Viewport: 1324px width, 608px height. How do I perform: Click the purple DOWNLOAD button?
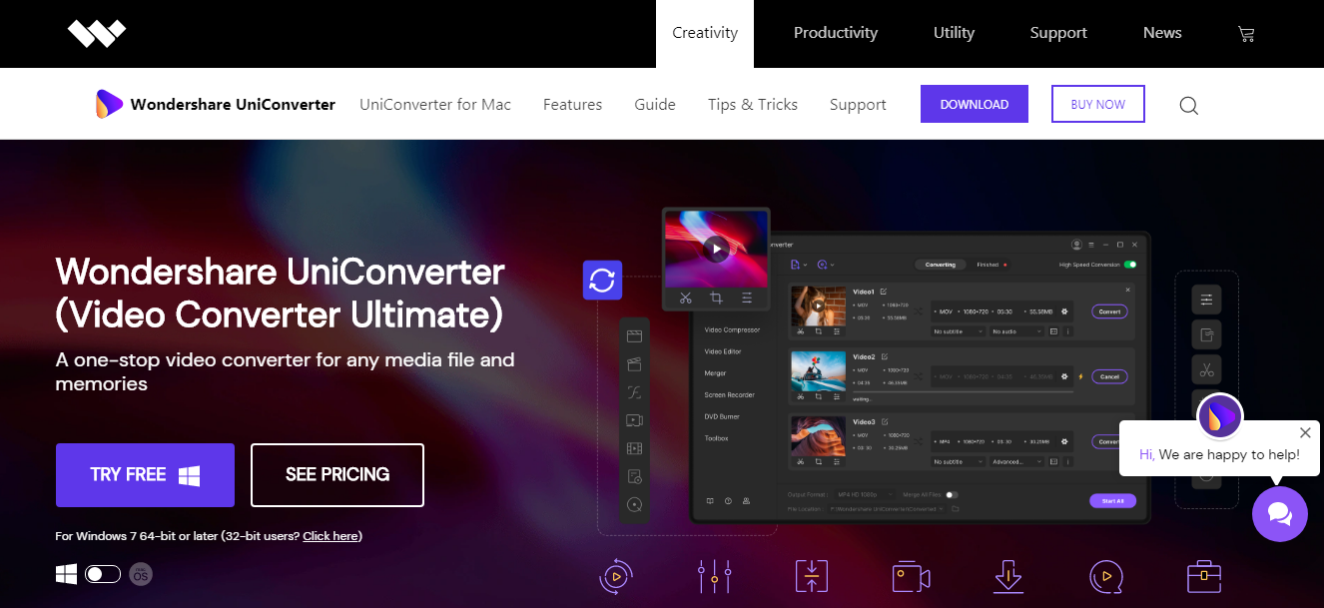click(x=975, y=104)
